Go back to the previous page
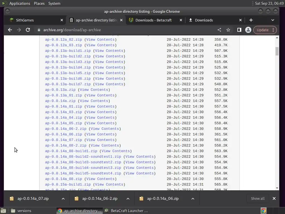The image size is (285, 214). point(10,30)
